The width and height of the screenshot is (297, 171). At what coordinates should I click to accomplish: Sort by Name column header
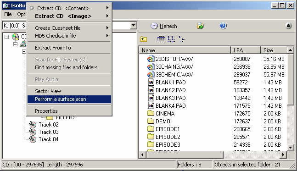(x=185, y=50)
